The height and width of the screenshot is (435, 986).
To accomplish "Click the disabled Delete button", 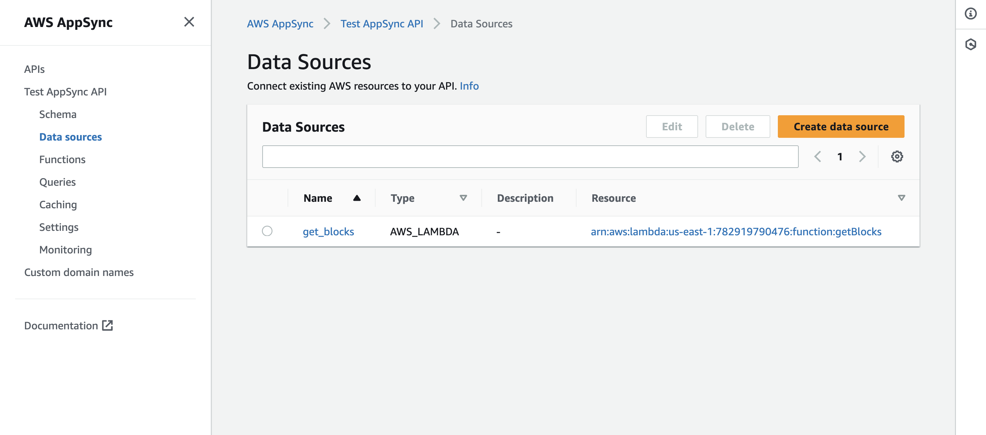I will 737,127.
